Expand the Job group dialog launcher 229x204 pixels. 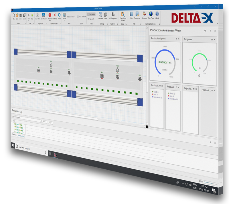33,24
